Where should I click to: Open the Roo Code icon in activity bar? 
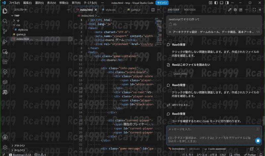5,92
